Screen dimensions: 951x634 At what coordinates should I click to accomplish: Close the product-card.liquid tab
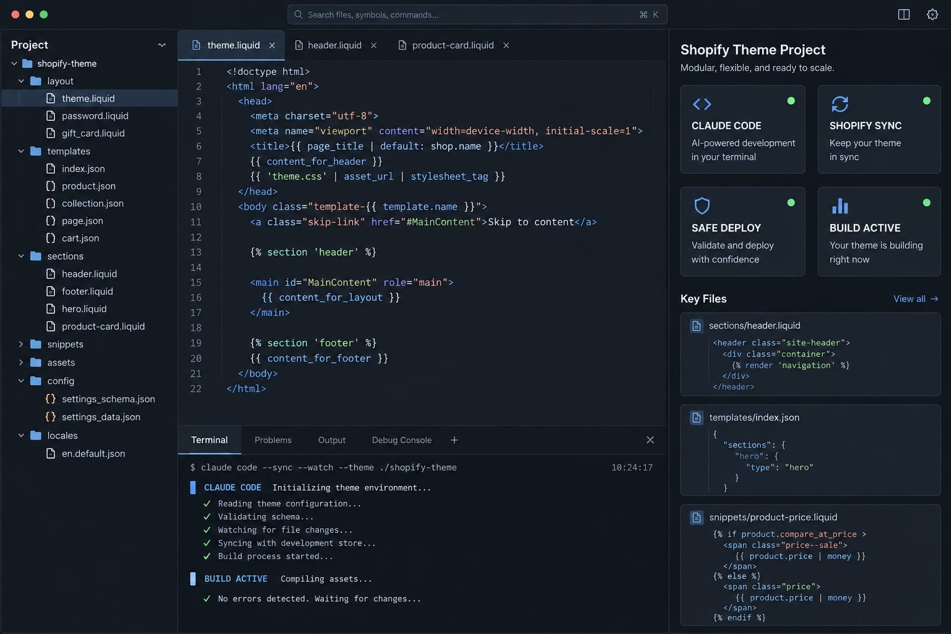(x=506, y=45)
